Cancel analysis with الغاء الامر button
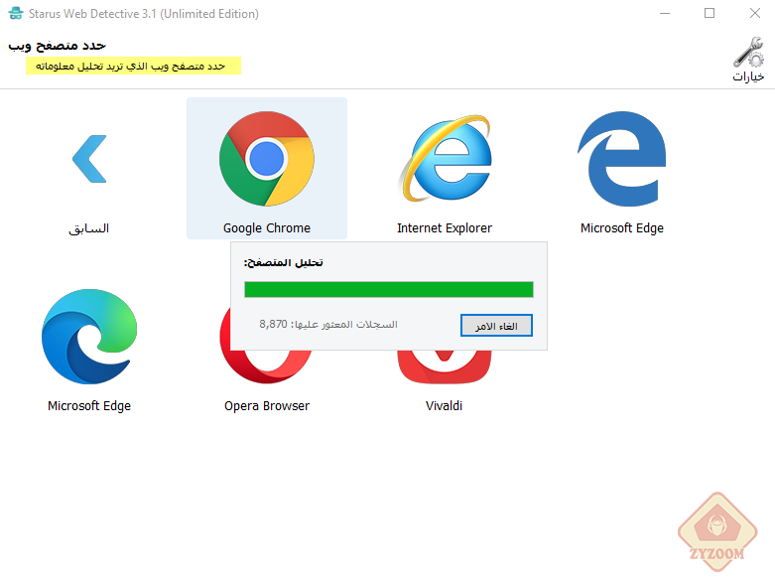 pyautogui.click(x=496, y=326)
